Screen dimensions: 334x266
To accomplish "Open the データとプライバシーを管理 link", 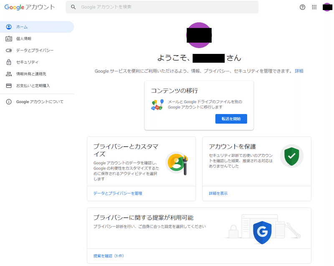I will click(118, 193).
